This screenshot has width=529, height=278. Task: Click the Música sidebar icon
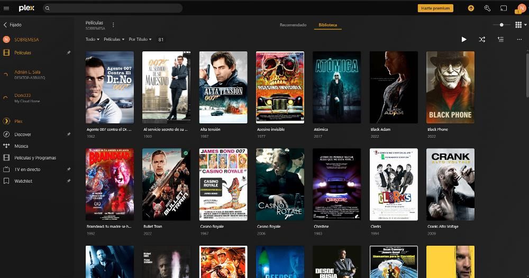pyautogui.click(x=6, y=146)
